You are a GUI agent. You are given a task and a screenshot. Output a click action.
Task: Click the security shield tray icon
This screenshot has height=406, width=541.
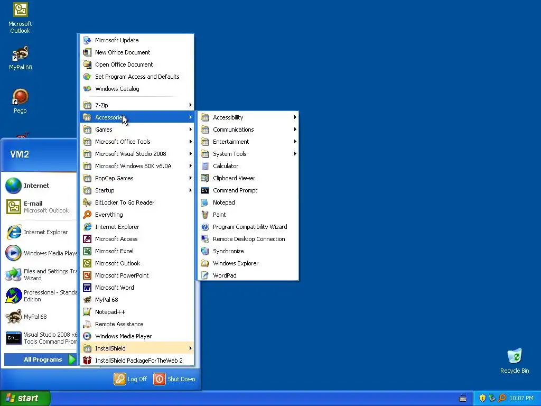coord(483,399)
